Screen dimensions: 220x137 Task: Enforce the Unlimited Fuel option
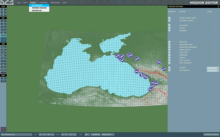pyautogui.click(x=169, y=45)
